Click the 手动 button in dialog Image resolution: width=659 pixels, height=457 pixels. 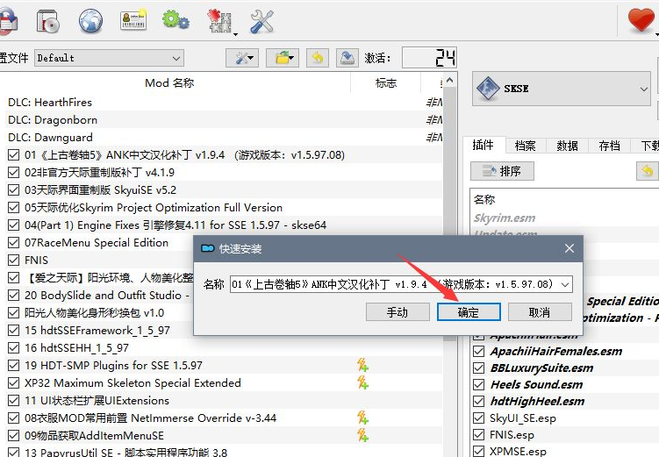[x=398, y=312]
